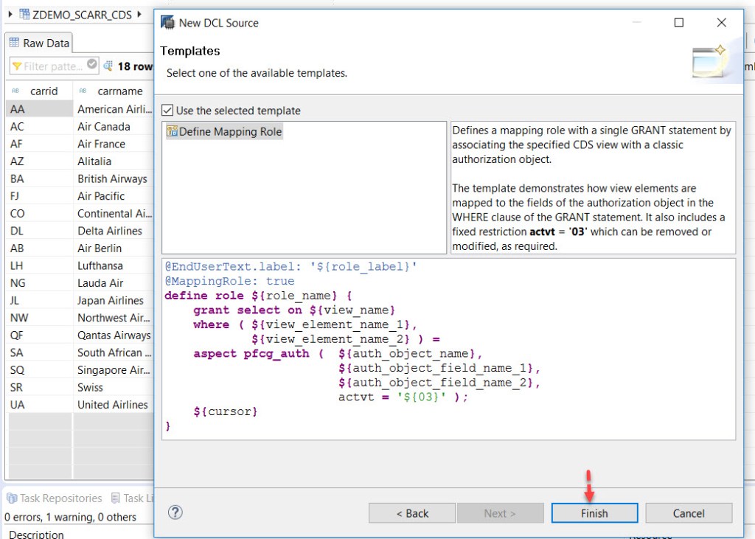Click the filter funnel icon in Raw Data view
The image size is (755, 539).
[16, 66]
